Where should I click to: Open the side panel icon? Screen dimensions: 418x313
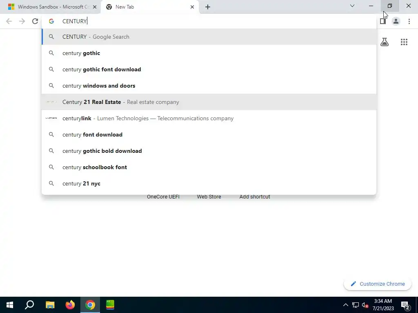[x=383, y=21]
